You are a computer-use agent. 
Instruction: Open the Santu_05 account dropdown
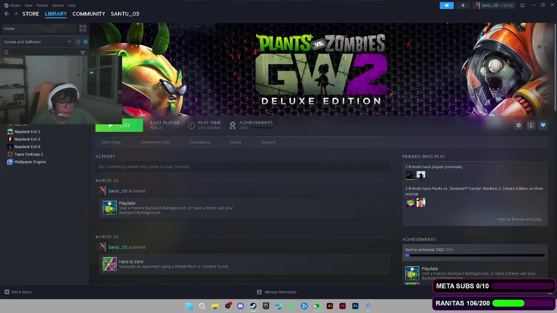coord(494,5)
